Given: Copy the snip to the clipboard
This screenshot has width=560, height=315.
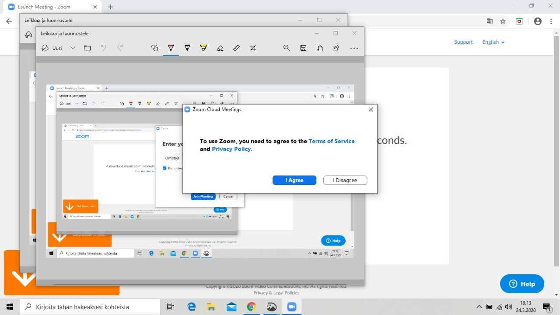Looking at the screenshot, I should 319,48.
